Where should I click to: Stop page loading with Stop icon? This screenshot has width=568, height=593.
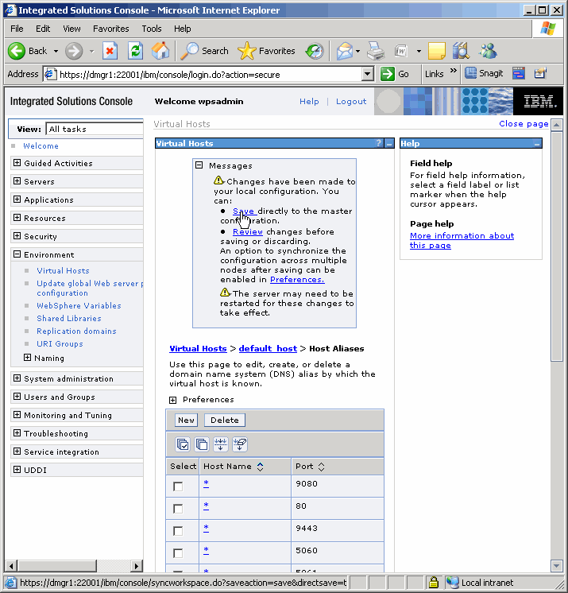(110, 51)
